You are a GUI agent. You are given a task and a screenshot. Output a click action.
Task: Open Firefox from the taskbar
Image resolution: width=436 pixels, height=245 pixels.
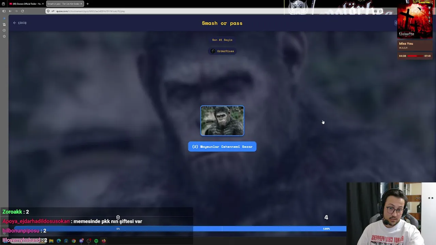(x=104, y=241)
